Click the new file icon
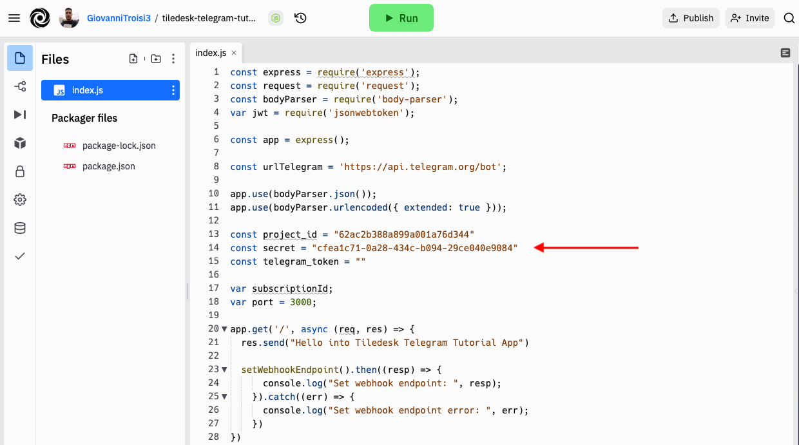 133,59
